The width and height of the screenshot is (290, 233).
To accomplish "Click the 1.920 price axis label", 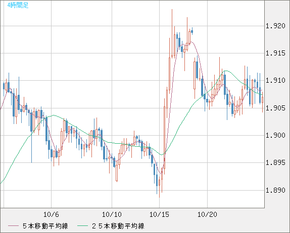I will (275, 26).
